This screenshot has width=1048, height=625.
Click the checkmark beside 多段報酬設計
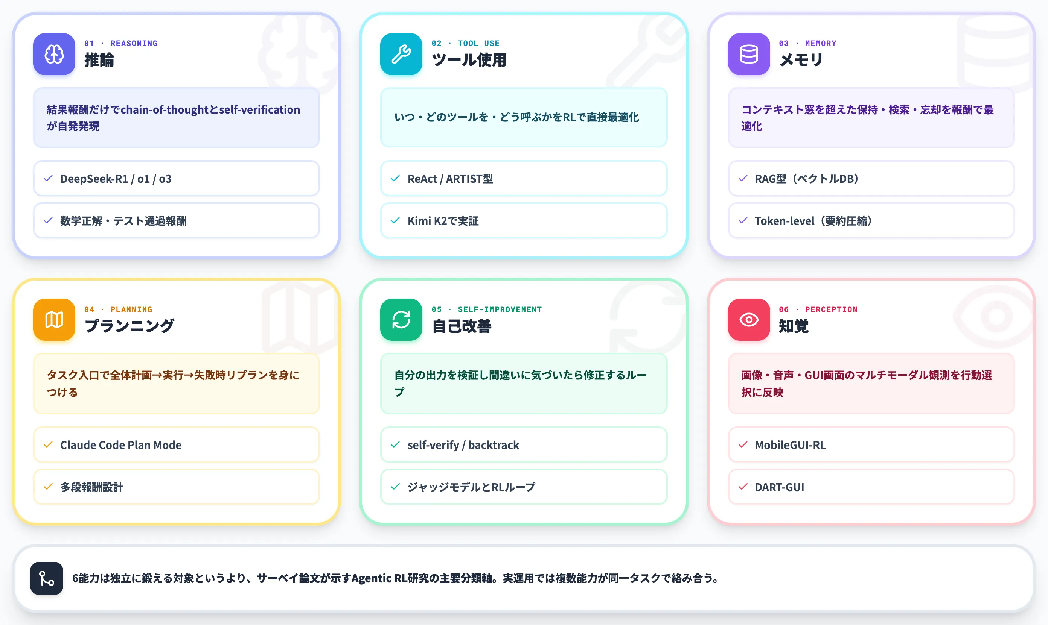click(x=48, y=487)
